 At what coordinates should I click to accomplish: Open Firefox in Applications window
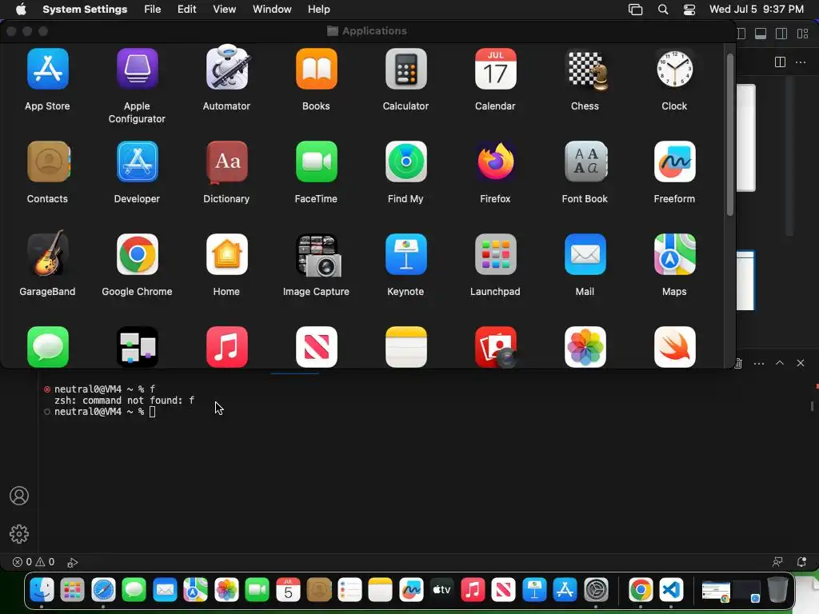point(495,161)
